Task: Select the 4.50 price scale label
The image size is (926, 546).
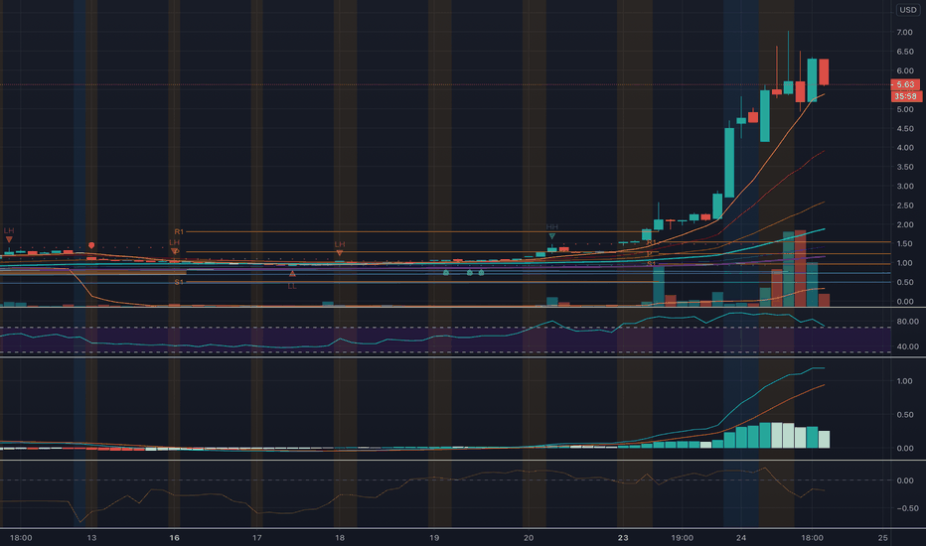Action: click(905, 128)
